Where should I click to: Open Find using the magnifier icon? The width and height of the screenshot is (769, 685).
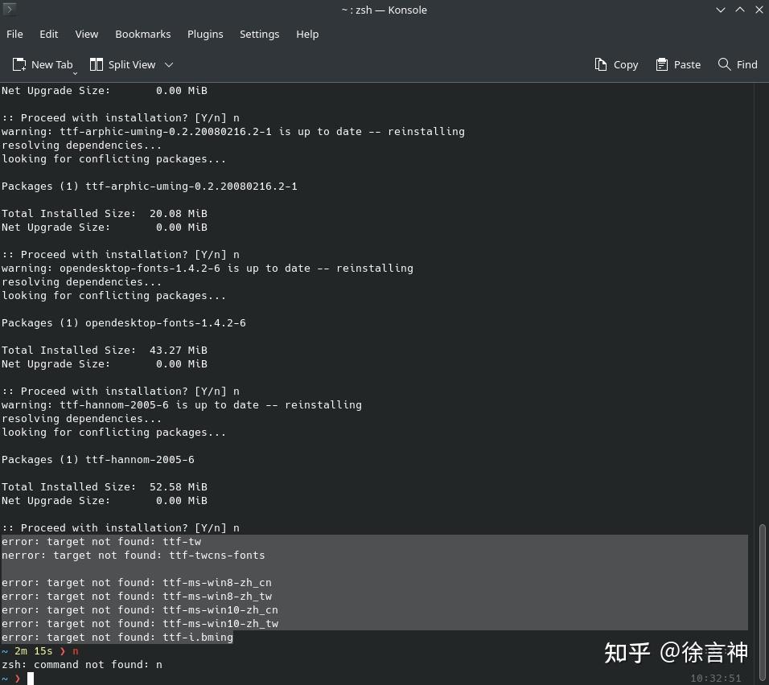pyautogui.click(x=723, y=64)
